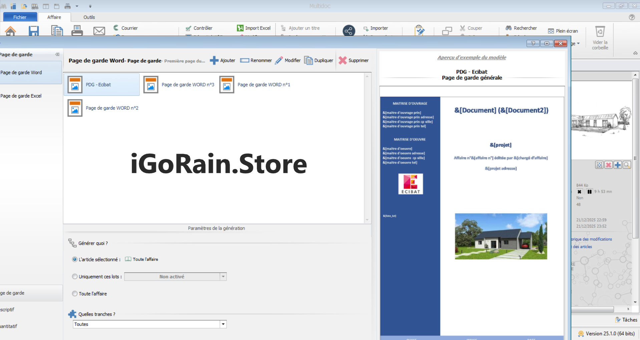The width and height of the screenshot is (640, 340).
Task: Select Toute l'affaire radio option
Action: click(75, 294)
